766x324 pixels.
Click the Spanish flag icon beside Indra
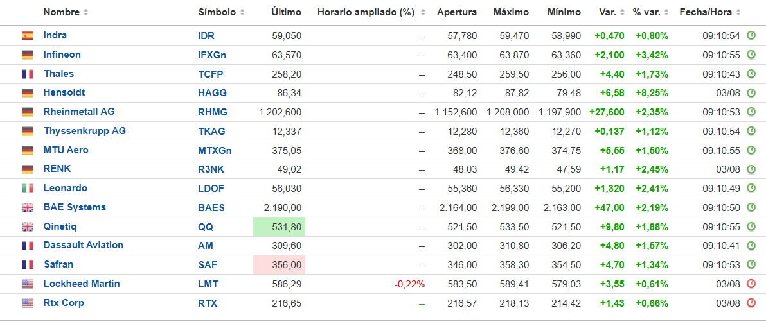click(x=28, y=36)
